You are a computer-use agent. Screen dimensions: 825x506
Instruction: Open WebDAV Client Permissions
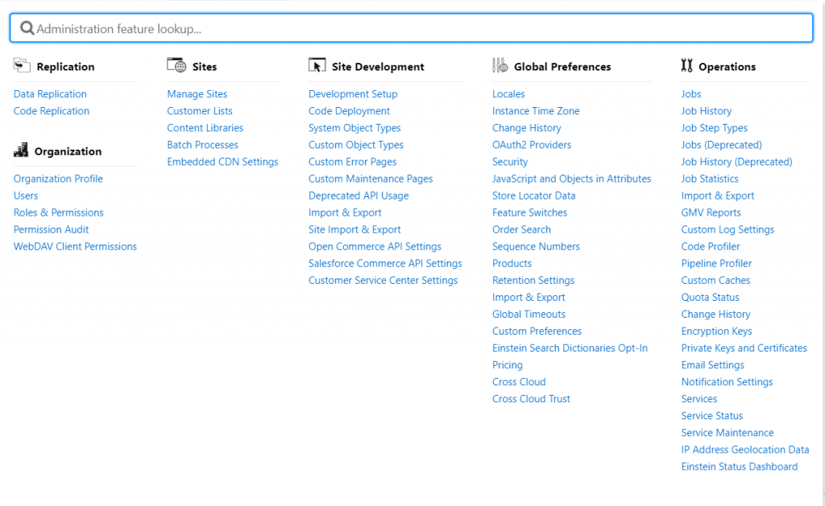(75, 246)
